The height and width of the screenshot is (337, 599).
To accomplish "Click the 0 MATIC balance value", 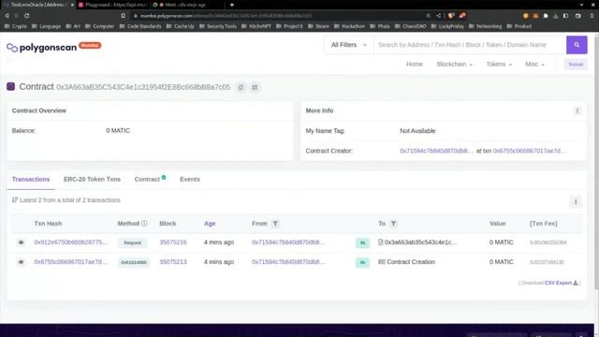I will (118, 131).
